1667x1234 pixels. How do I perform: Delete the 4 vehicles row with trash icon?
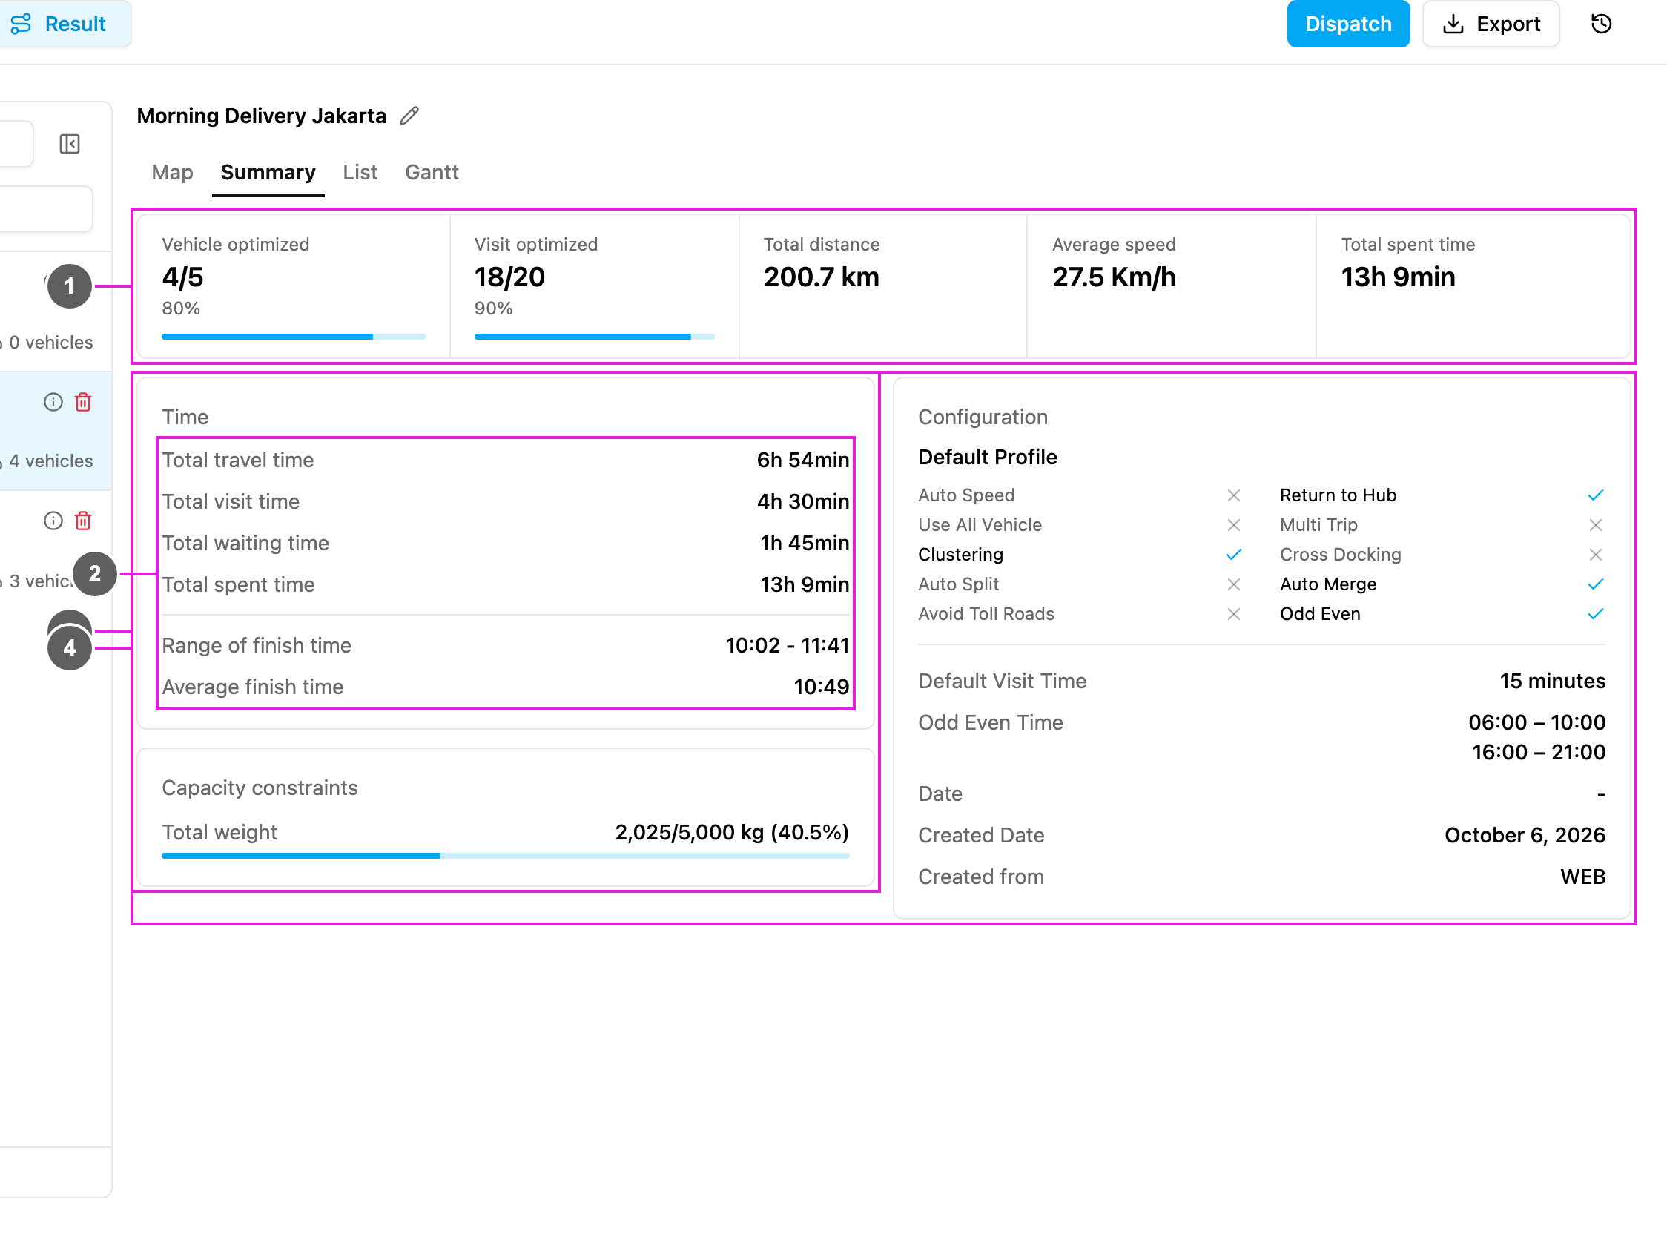tap(83, 403)
